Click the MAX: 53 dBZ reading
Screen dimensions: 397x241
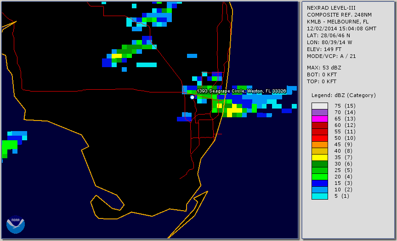click(x=324, y=68)
